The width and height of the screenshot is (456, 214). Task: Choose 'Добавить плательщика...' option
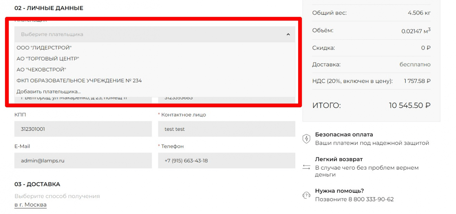[x=49, y=91]
